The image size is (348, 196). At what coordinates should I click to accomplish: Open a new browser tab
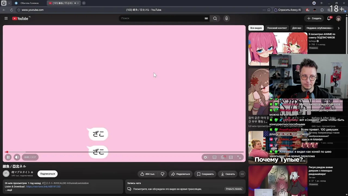point(84,3)
